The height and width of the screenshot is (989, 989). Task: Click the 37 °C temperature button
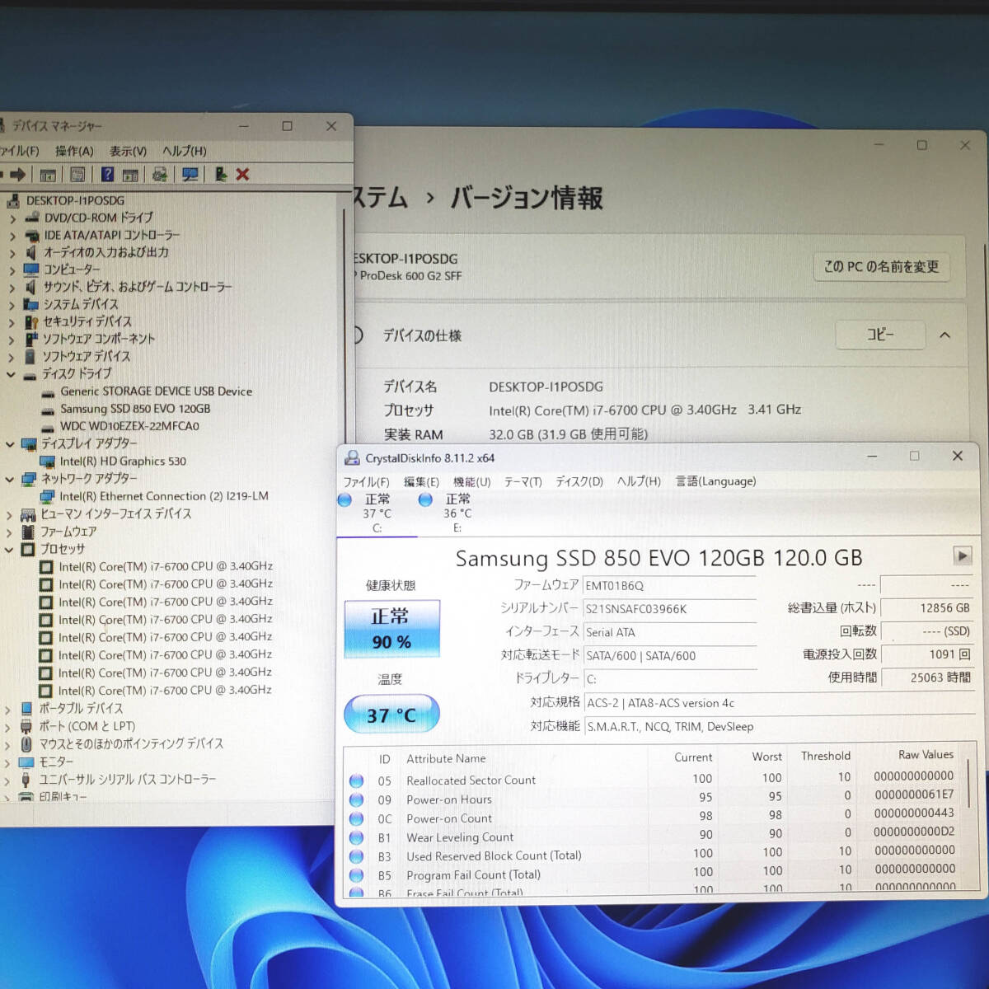391,715
